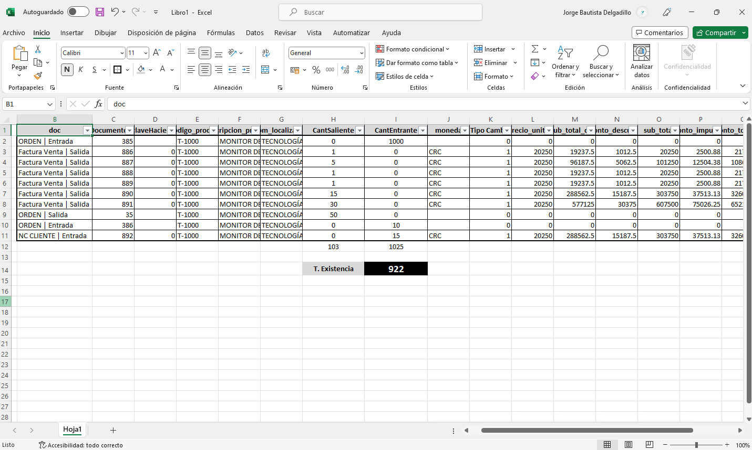Decrease decimal places

coord(359,69)
